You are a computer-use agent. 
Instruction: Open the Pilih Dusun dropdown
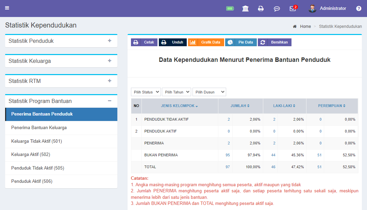coord(209,92)
